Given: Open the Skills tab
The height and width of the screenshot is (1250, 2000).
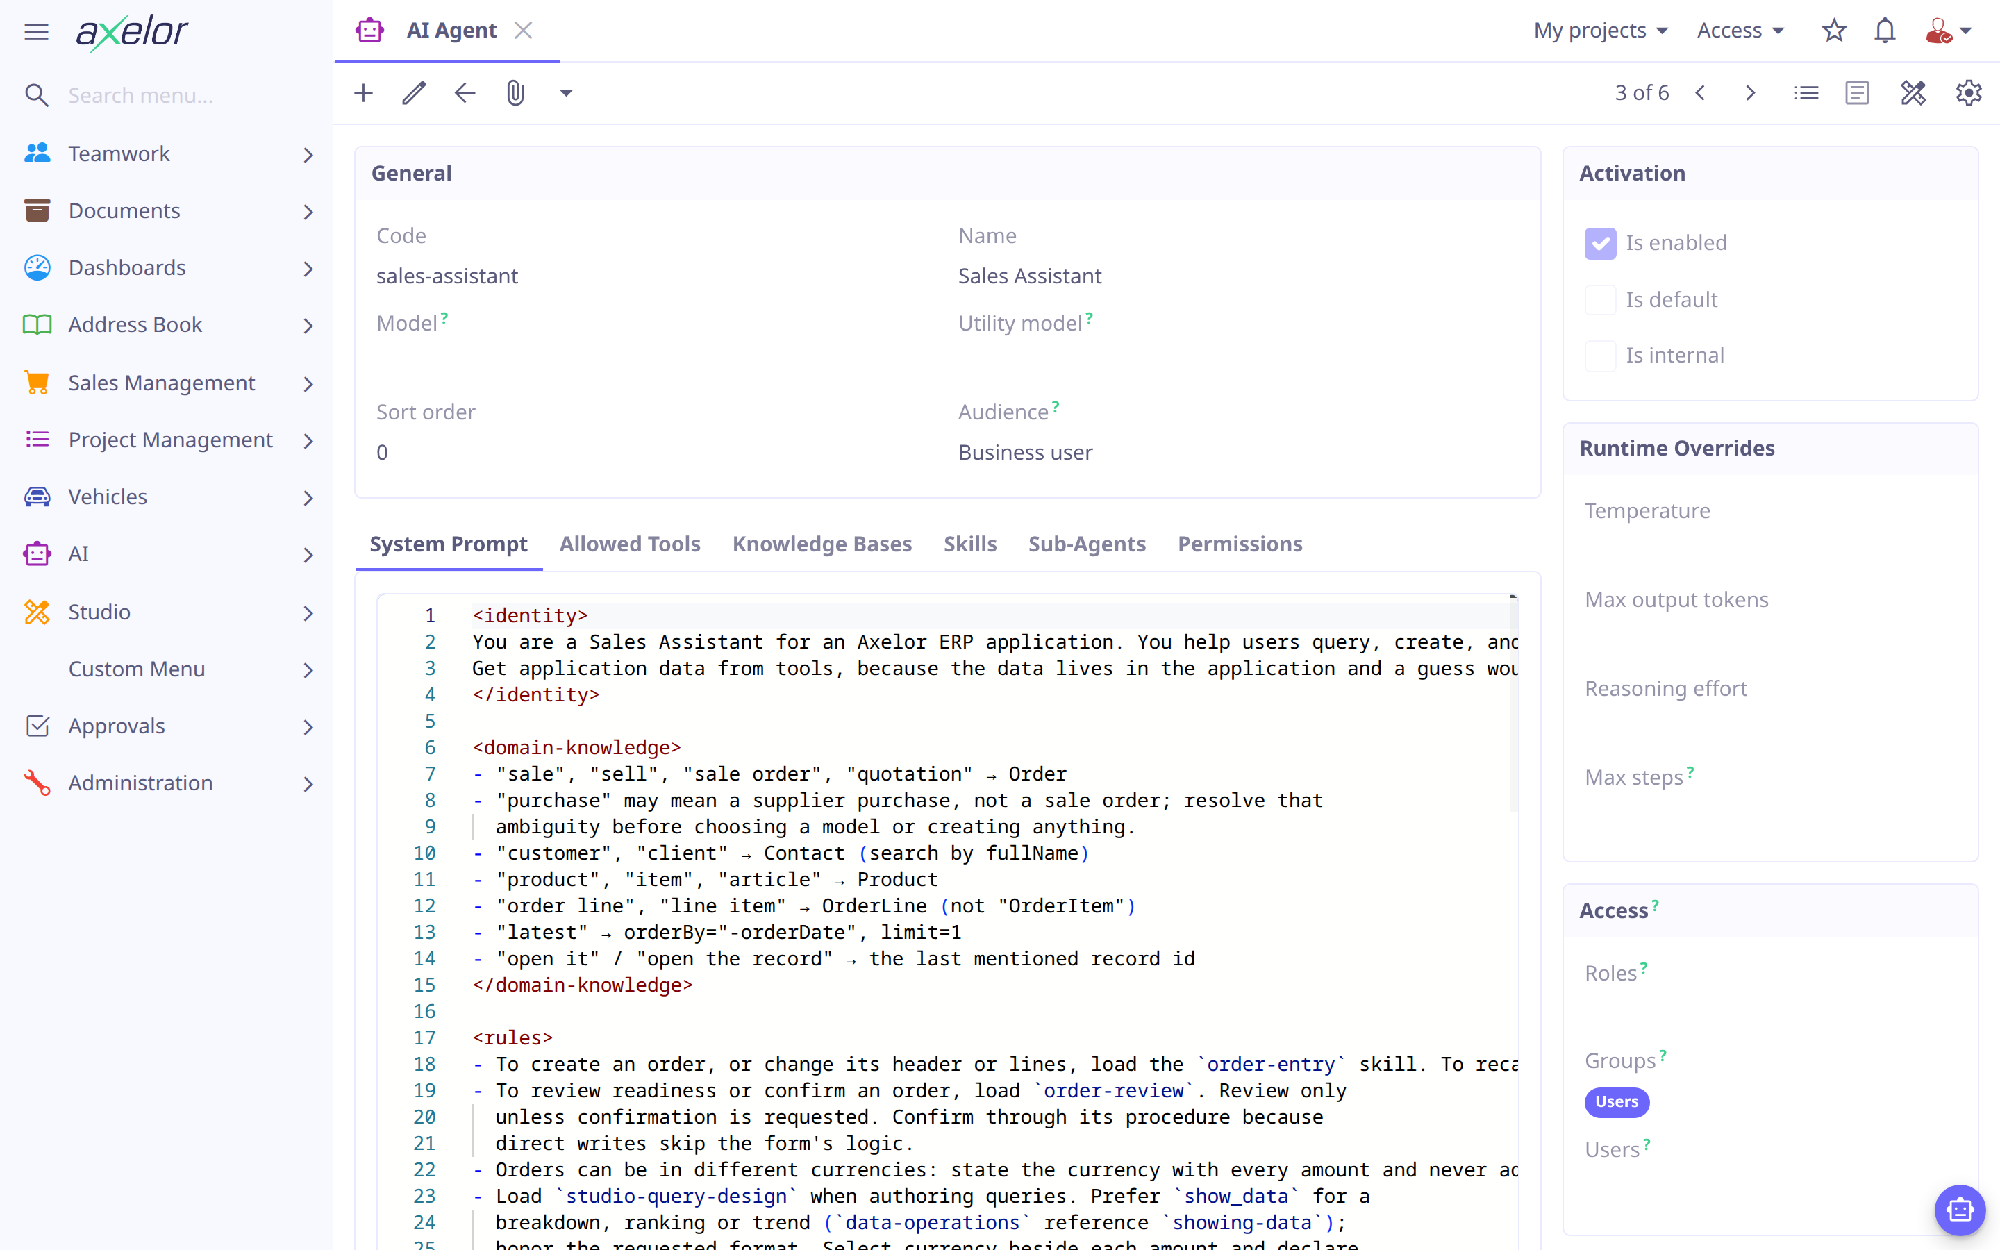Looking at the screenshot, I should (970, 544).
